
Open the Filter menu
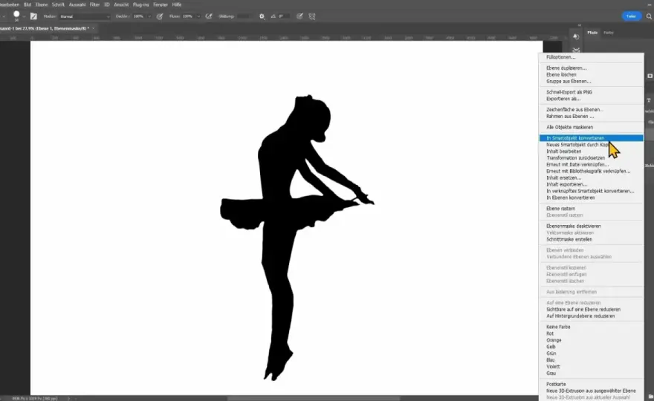pos(94,4)
